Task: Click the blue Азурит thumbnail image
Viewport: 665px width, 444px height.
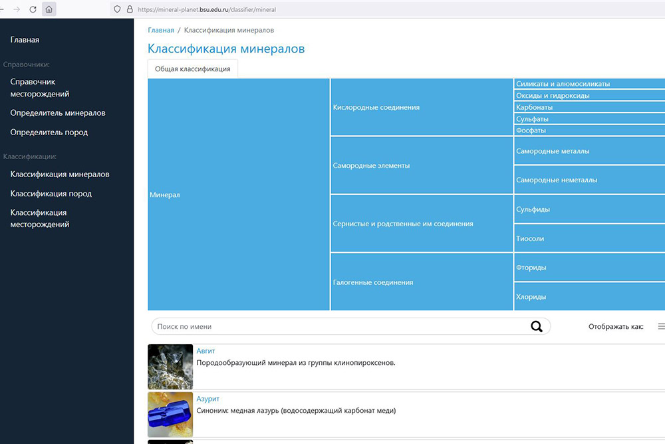Action: [170, 415]
